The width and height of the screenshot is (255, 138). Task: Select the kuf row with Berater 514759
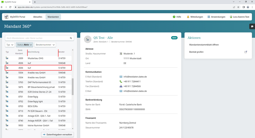click(x=38, y=68)
